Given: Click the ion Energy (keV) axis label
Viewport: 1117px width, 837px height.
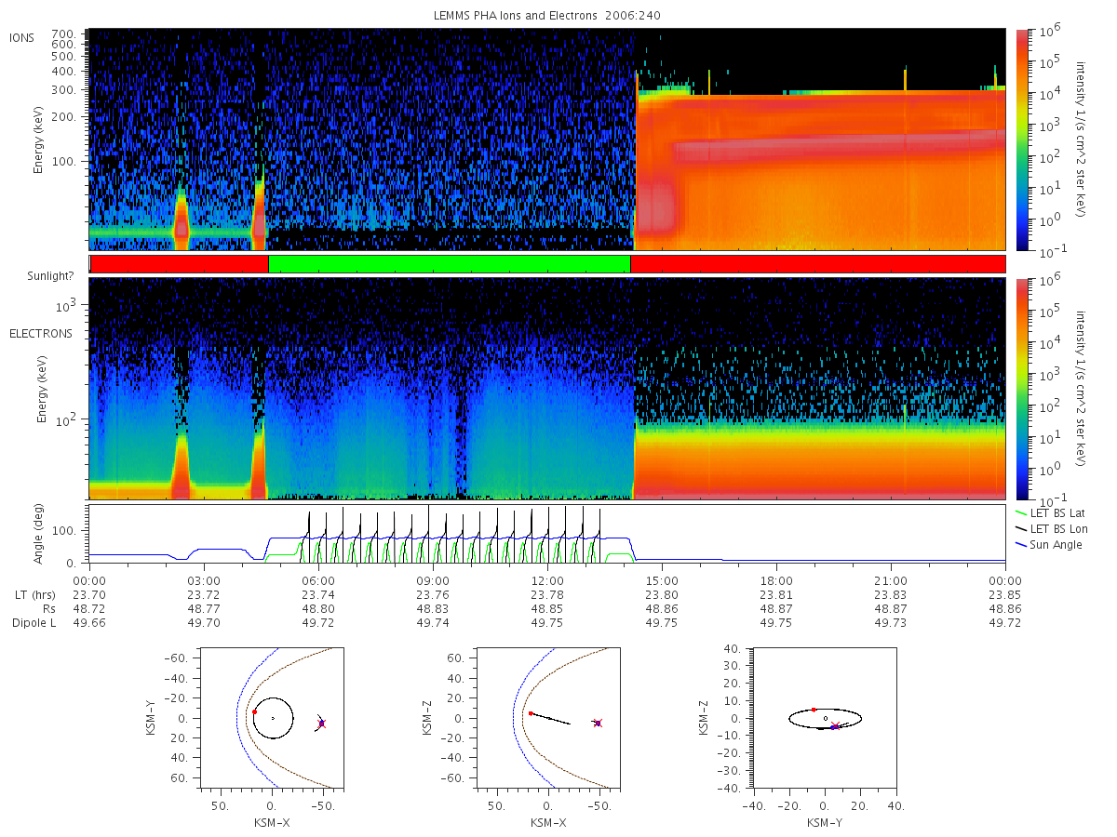Looking at the screenshot, I should tap(39, 139).
